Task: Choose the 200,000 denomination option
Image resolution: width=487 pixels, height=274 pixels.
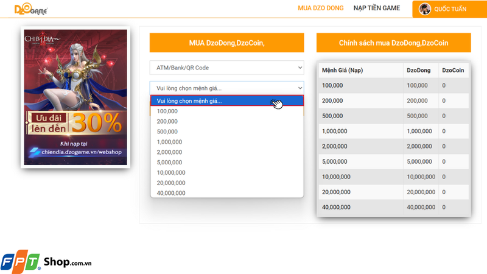Action: point(226,121)
